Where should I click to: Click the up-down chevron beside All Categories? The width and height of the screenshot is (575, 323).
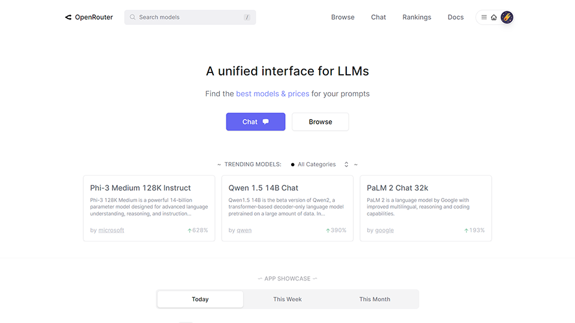click(x=346, y=164)
